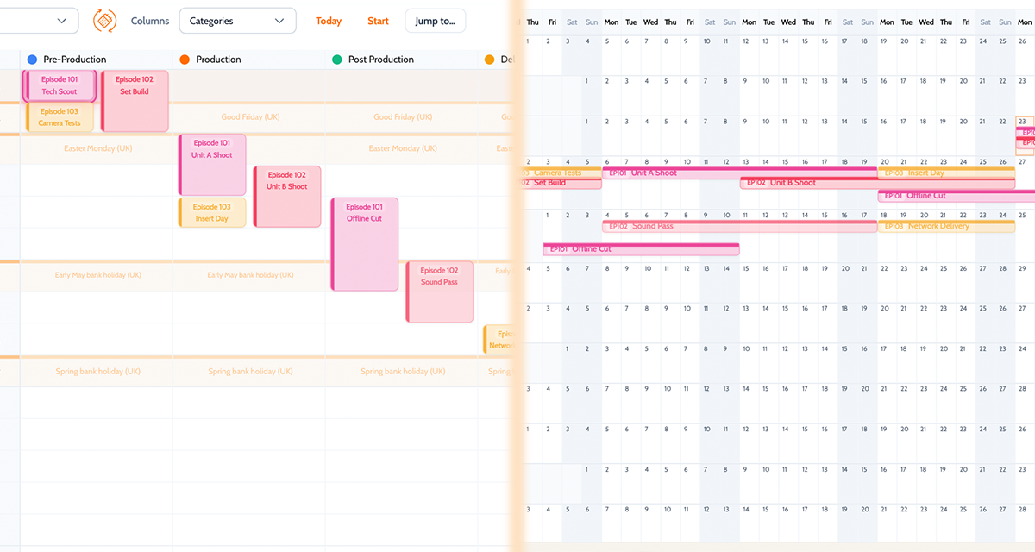Select the Episode 102 Unit B Shoot card
1035x552 pixels.
287,196
